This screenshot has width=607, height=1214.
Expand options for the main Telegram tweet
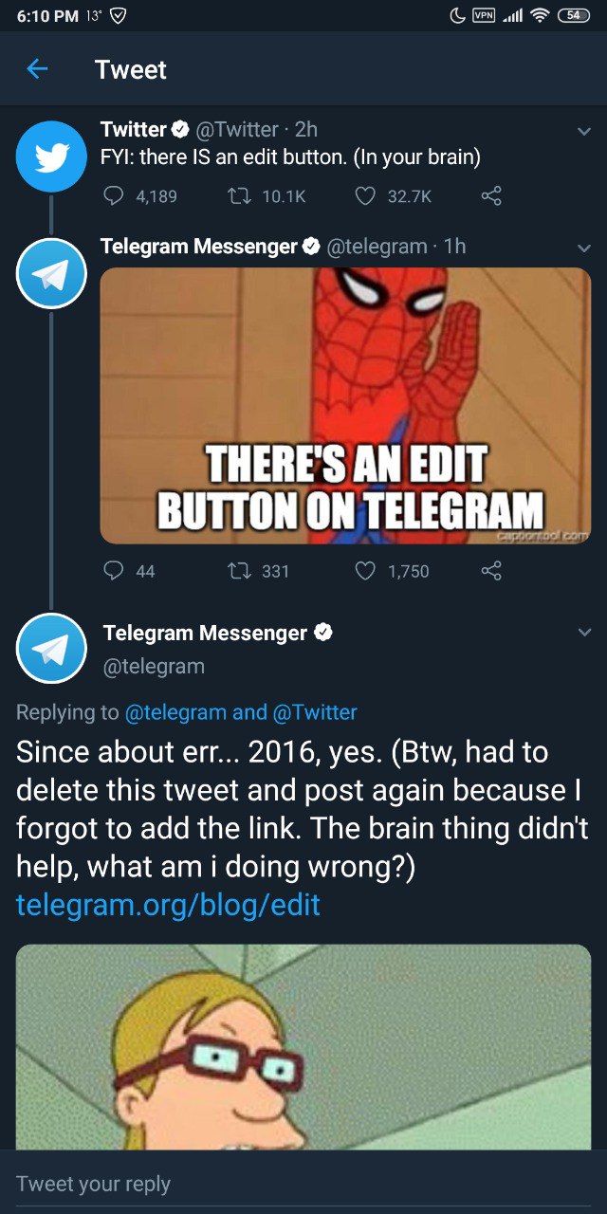(583, 633)
